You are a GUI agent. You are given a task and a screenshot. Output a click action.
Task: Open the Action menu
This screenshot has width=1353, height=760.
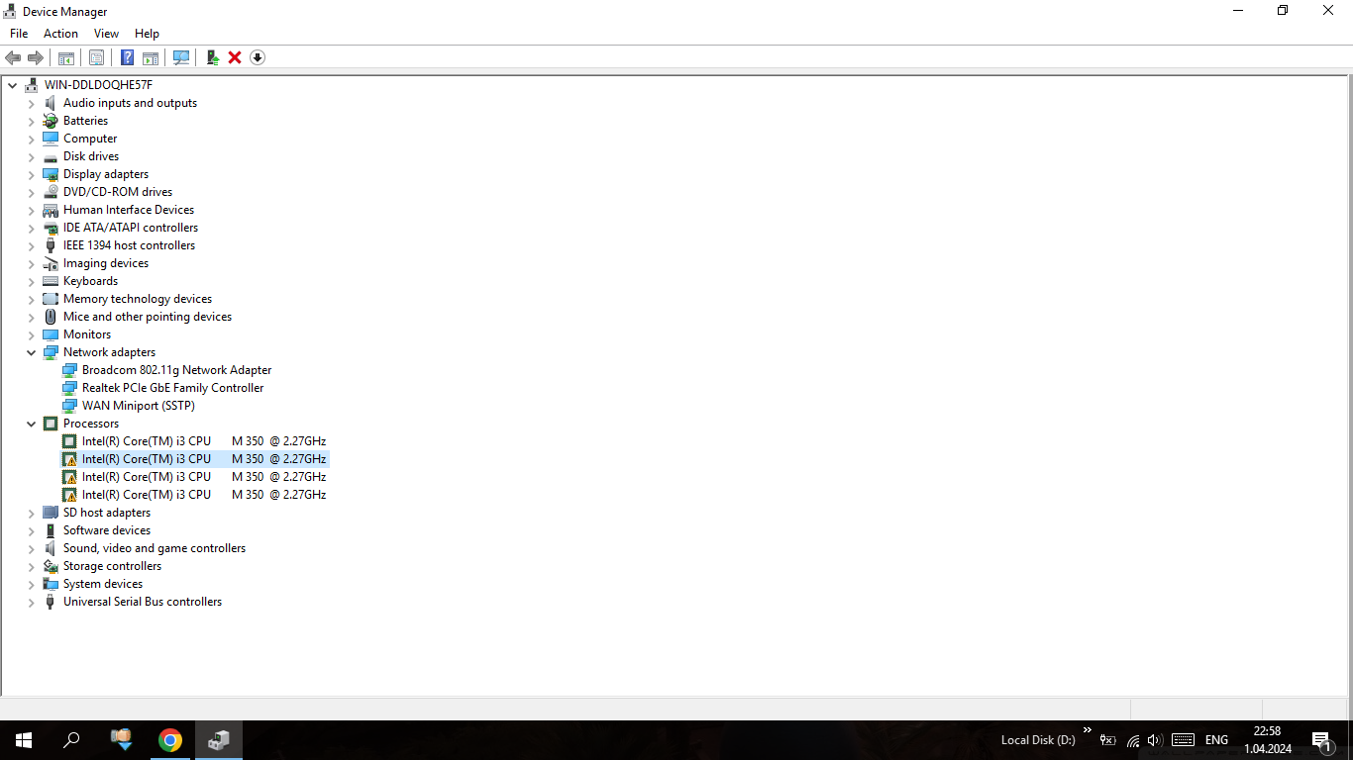(x=60, y=34)
